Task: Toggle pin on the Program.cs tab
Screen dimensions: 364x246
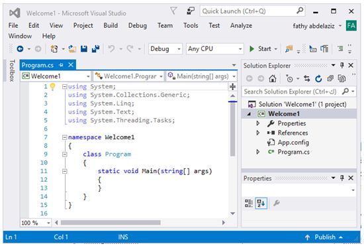Action: (61, 65)
